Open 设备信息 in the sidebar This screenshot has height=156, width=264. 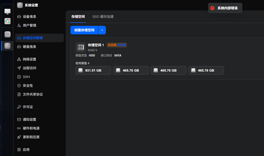(39, 17)
